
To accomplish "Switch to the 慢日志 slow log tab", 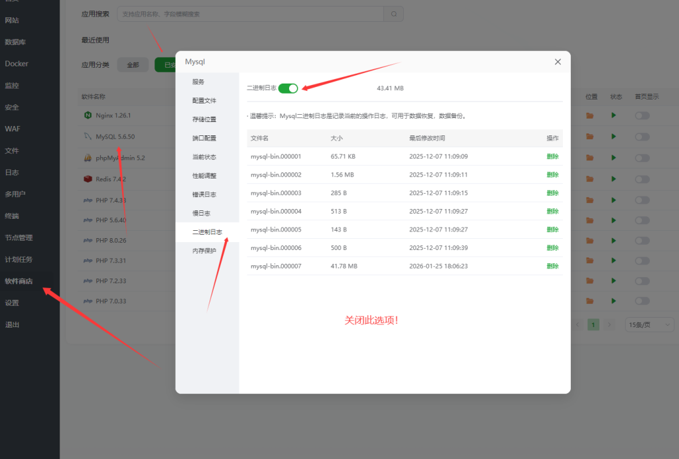I will 201,214.
